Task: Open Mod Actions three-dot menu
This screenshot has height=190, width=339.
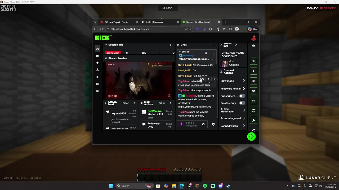Action: coord(171,103)
